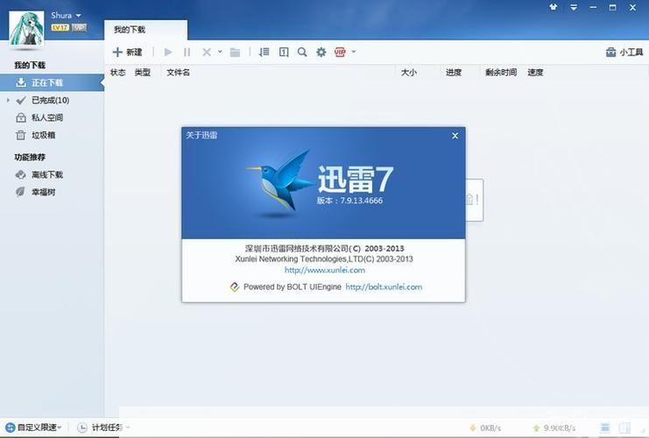Start download with the play icon
This screenshot has height=438, width=649.
pyautogui.click(x=168, y=53)
